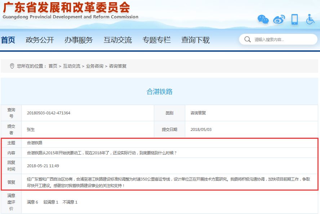320x214 pixels.
Task: Click the location pin icon in breadcrumb
Action: [x=12, y=66]
